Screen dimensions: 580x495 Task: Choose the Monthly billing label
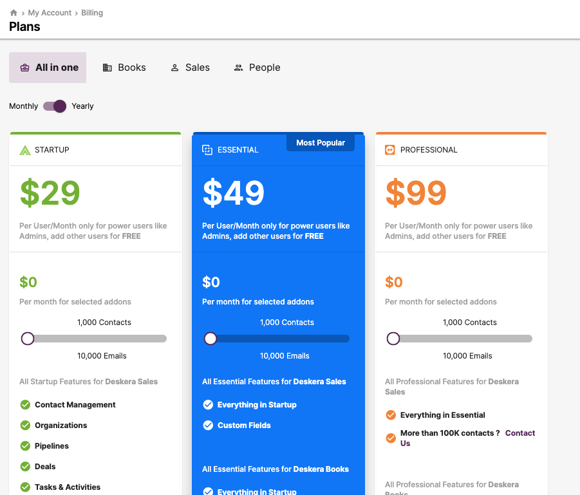coord(24,106)
